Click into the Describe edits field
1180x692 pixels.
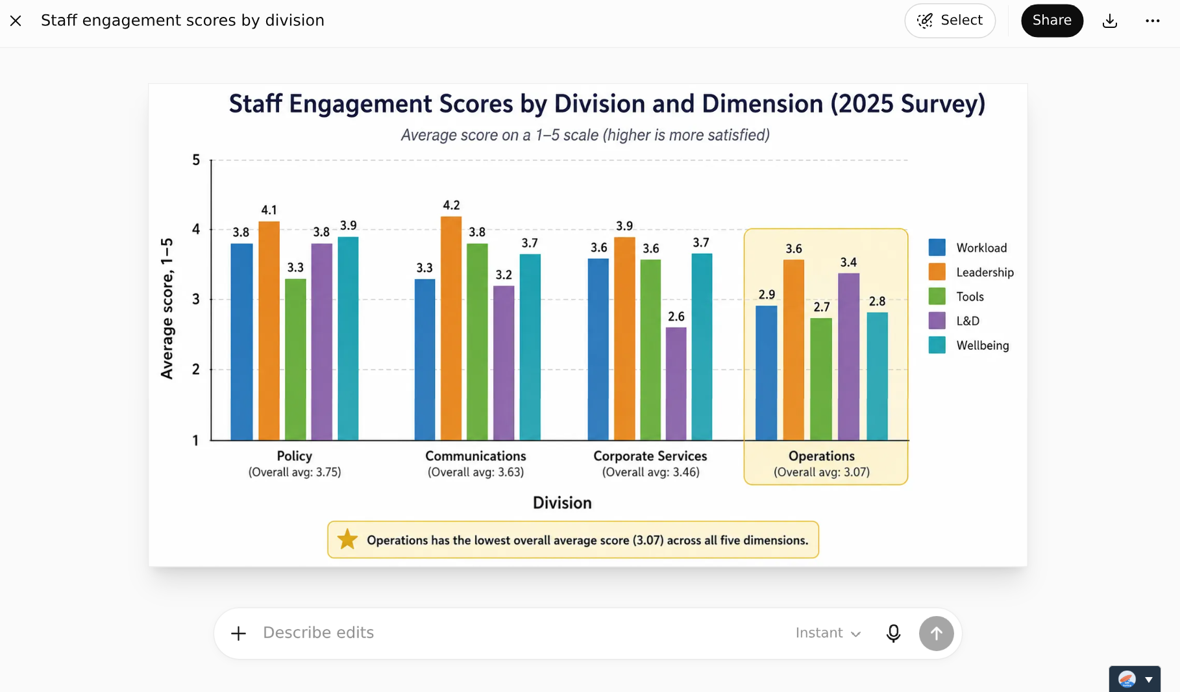point(519,633)
